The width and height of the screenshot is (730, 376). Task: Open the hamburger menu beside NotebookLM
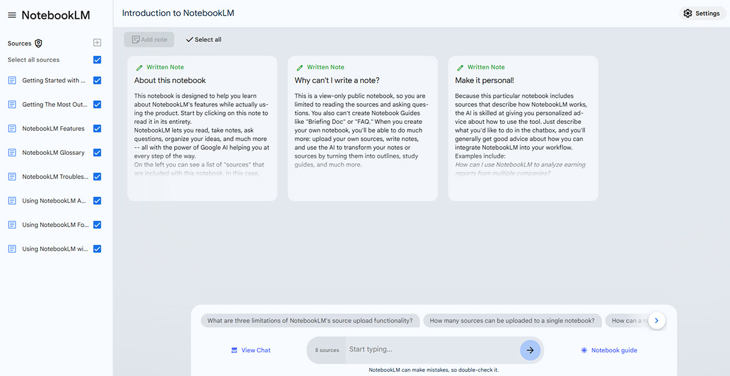(x=12, y=15)
